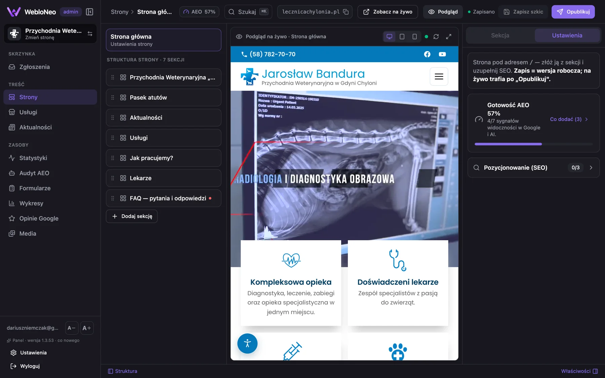
Task: Click eye icon in live preview header
Action: point(239,37)
